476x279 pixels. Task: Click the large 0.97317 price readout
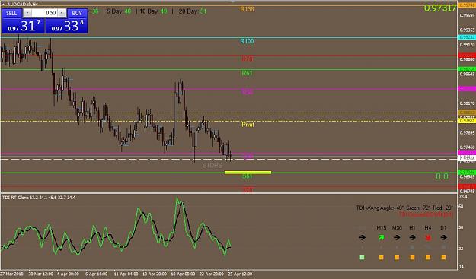[440, 8]
